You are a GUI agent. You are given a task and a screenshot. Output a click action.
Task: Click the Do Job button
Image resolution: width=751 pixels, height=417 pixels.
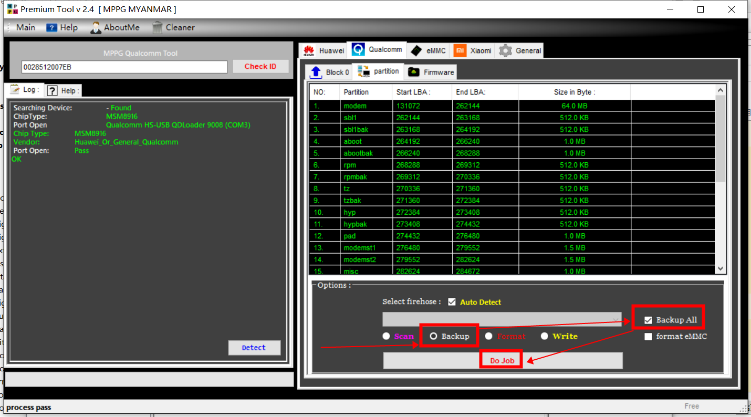503,361
